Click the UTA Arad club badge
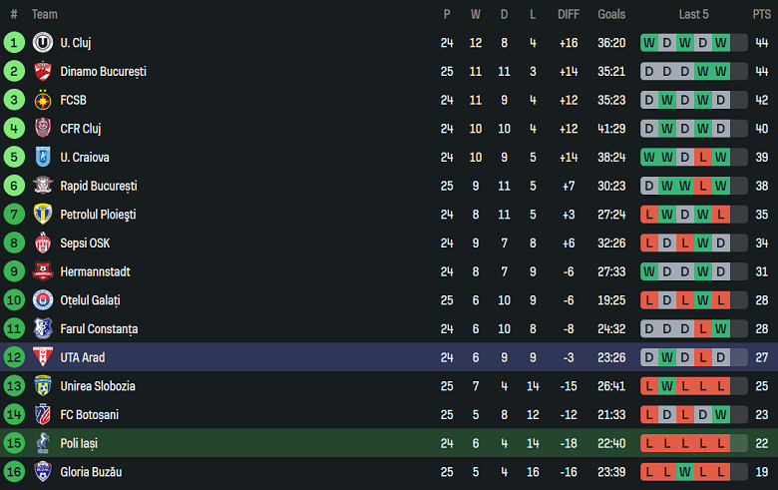This screenshot has height=490, width=778. pos(42,357)
